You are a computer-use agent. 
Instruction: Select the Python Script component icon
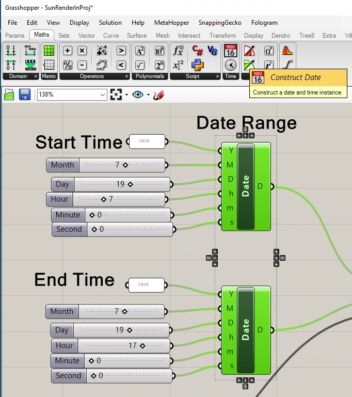[x=198, y=65]
